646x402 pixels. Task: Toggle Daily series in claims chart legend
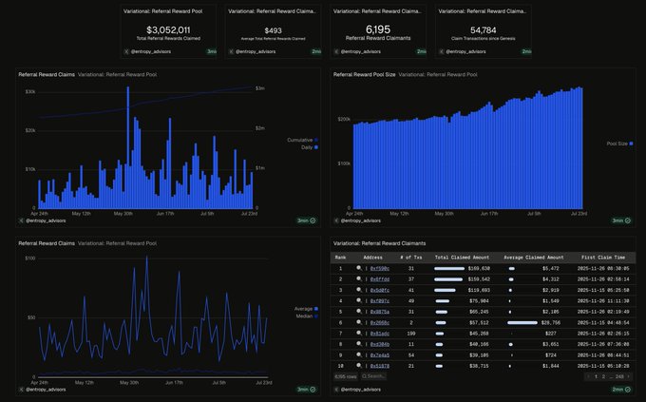[310, 147]
